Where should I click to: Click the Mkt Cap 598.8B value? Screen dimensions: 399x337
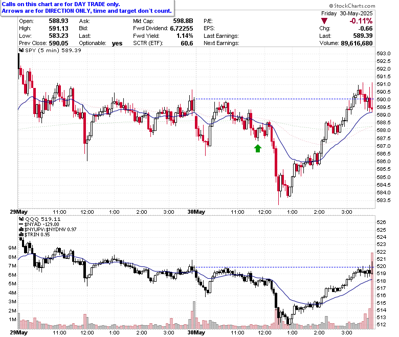tap(183, 21)
